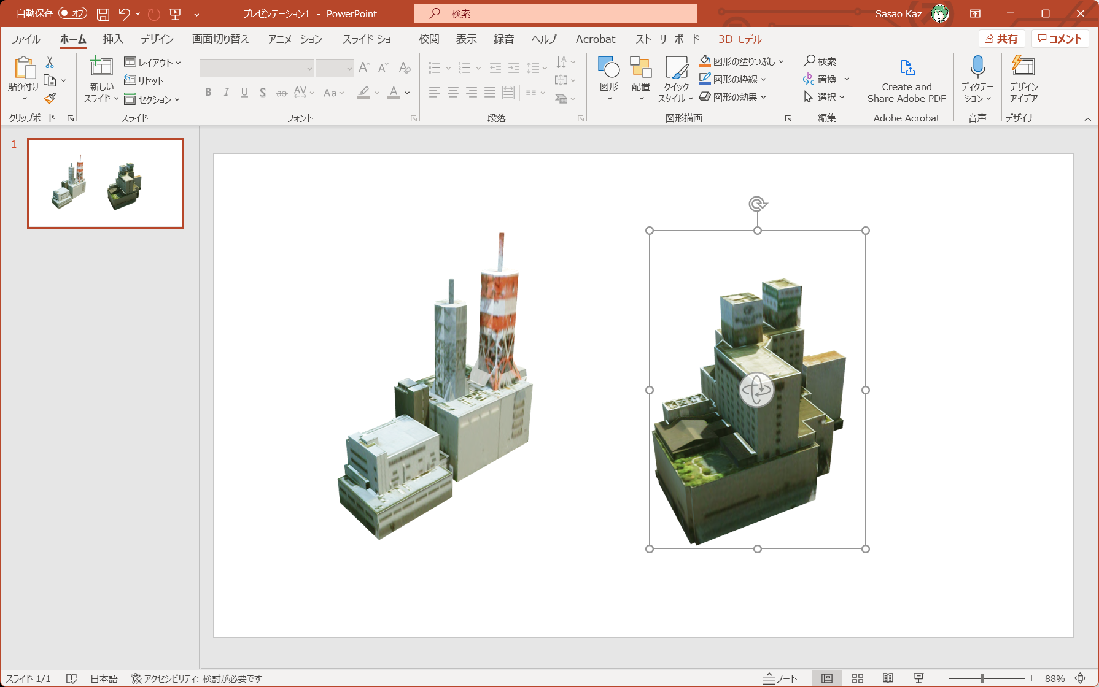Click the New Slide icon

(101, 67)
